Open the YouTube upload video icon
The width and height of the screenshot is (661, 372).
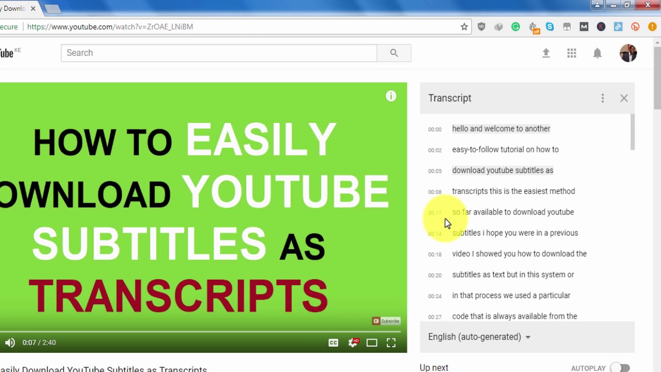[x=546, y=53]
